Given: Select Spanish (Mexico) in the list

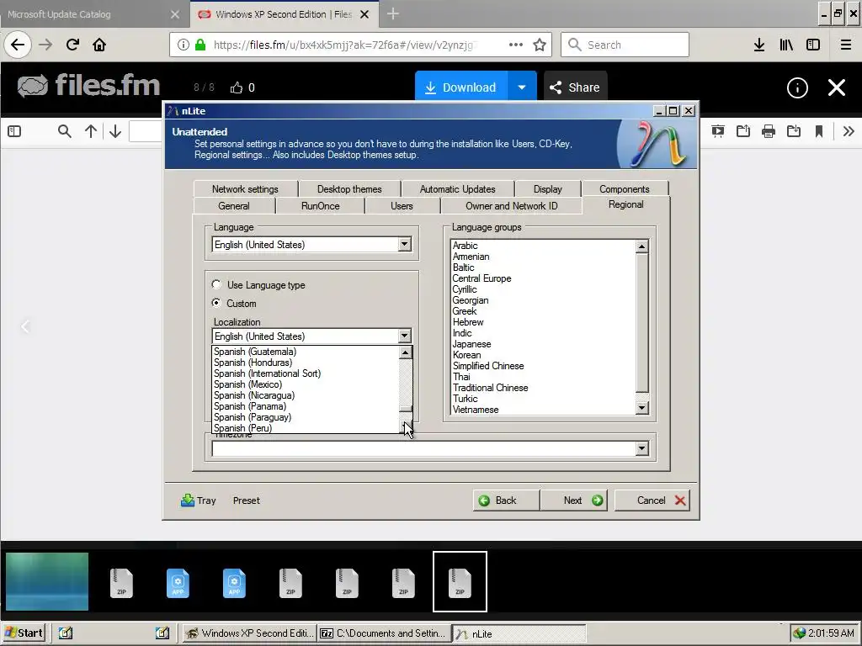Looking at the screenshot, I should pos(305,384).
